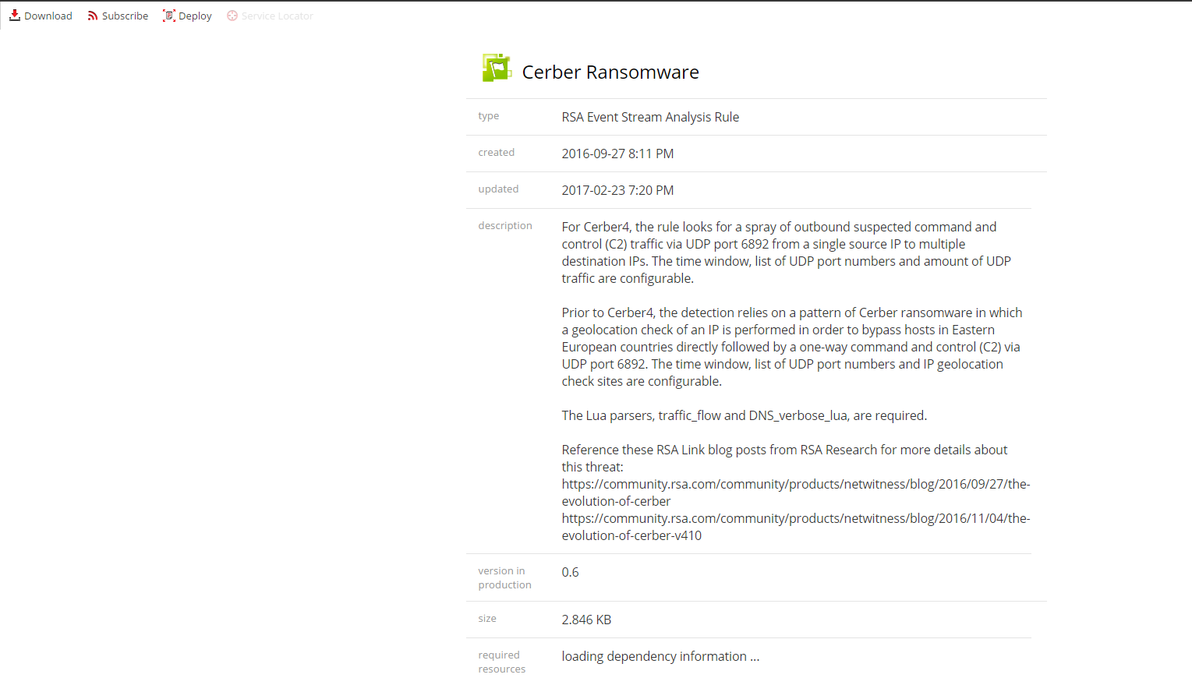Image resolution: width=1192 pixels, height=685 pixels.
Task: Click the version value 0.6
Action: [570, 572]
